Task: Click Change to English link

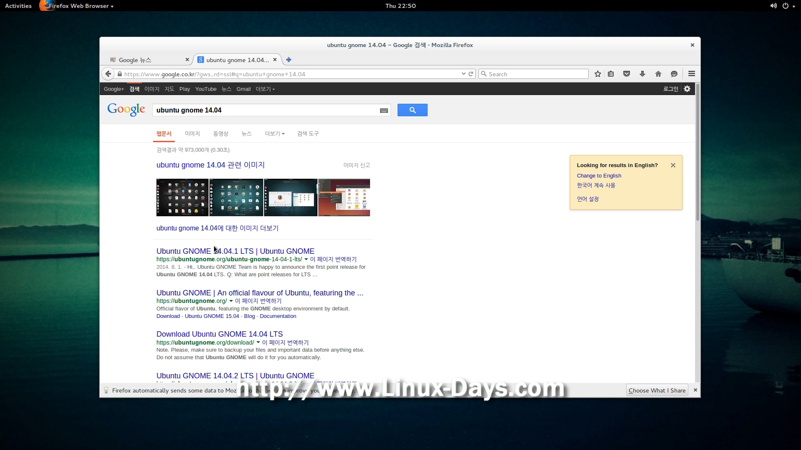Action: pos(599,175)
